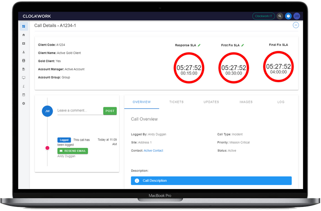Click the Final Fix SLA label
Screen dimensions: 321x211
278,45
